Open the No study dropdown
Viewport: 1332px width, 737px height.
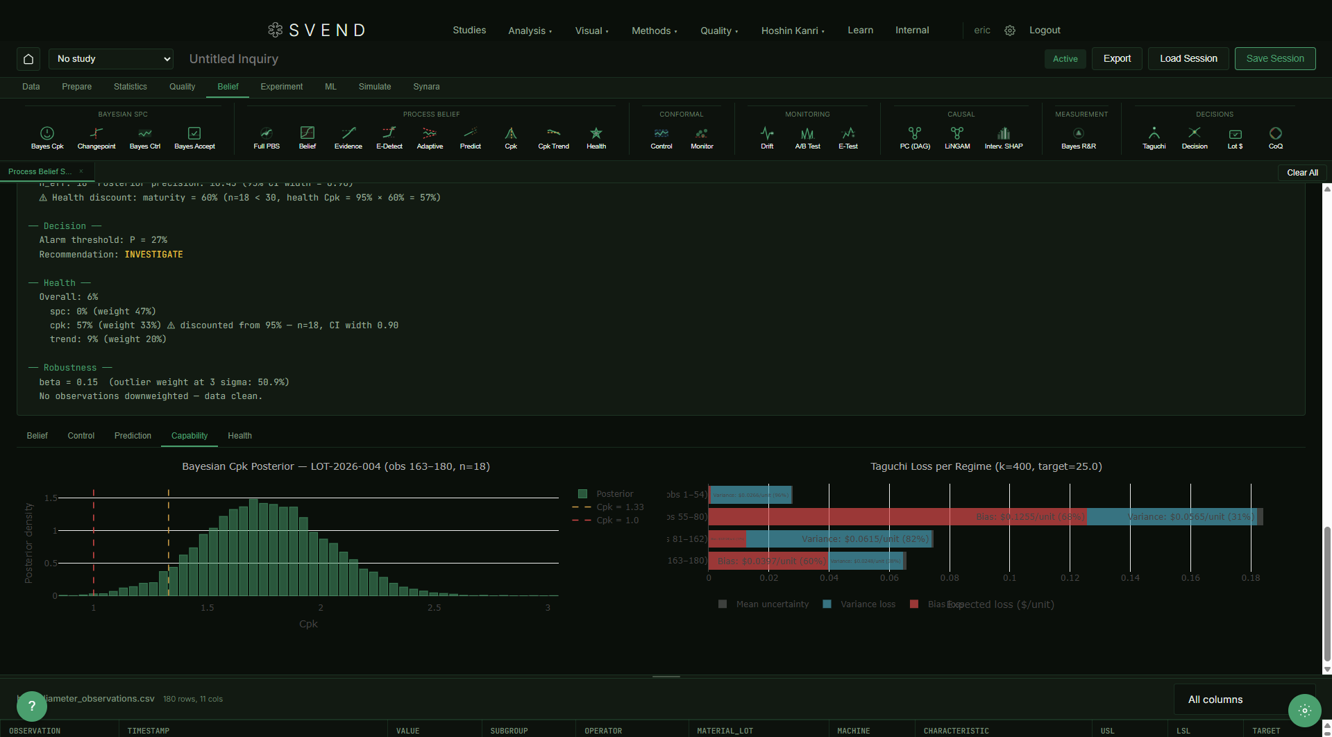[111, 59]
